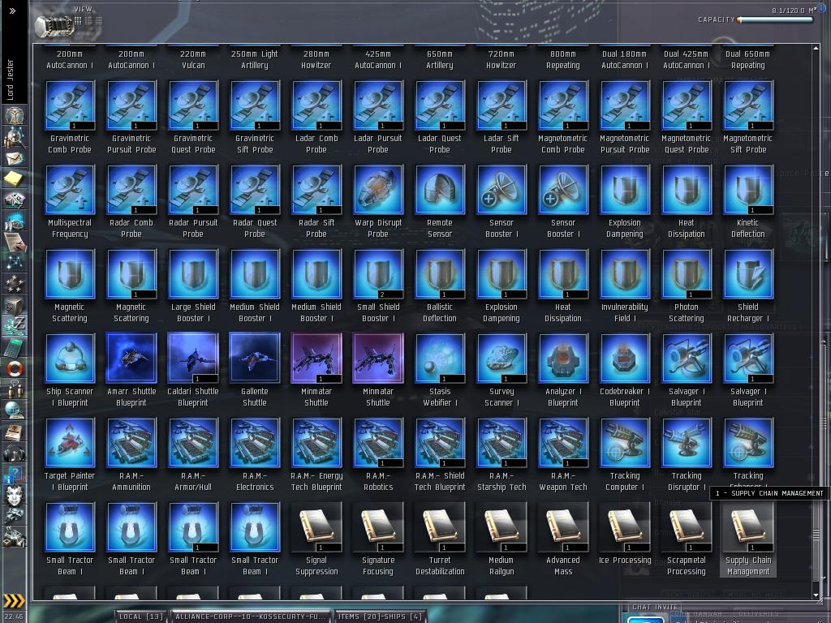This screenshot has width=831, height=623.
Task: Open the mail envelope icon in sidebar
Action: (x=15, y=158)
